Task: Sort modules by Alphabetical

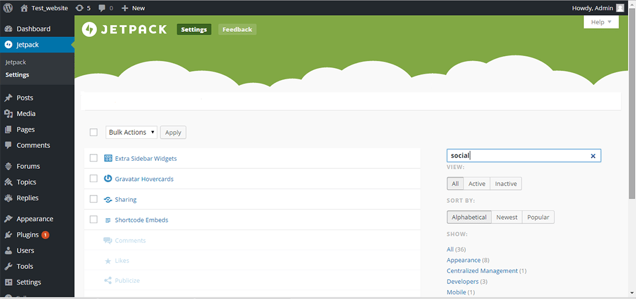Action: point(469,217)
